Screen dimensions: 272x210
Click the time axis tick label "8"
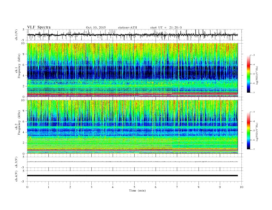click(x=199, y=187)
